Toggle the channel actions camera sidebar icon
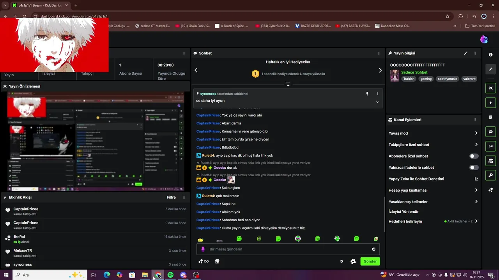499x280 pixels. 490,161
